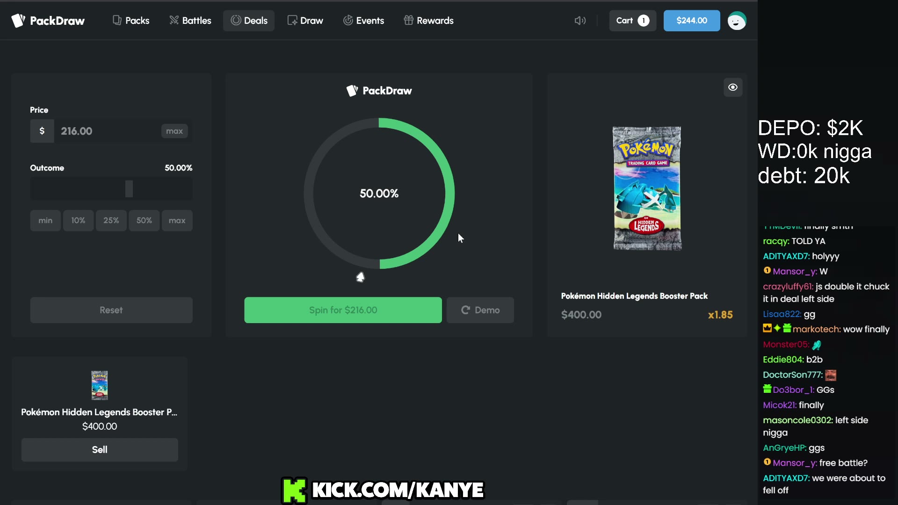Open the Rewards page
The image size is (898, 505).
(x=429, y=21)
